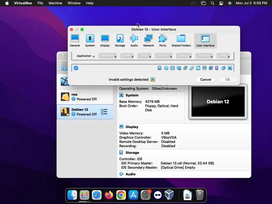272x204 pixels.
Task: Open the Display details header in Manager window
Action: [132, 127]
